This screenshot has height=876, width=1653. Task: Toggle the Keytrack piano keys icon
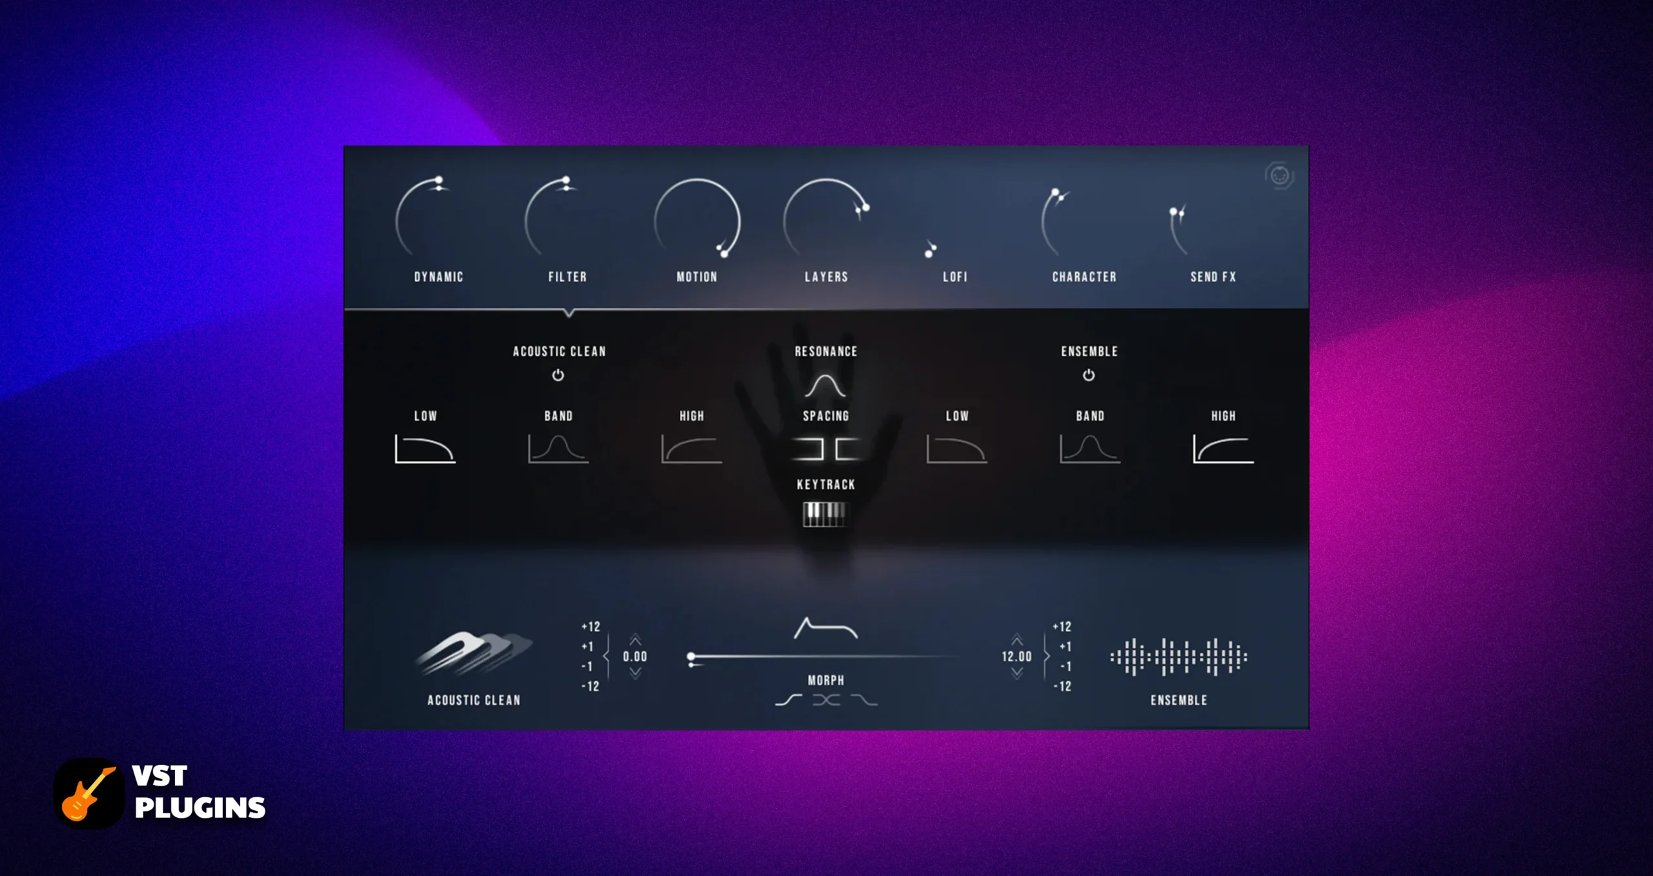point(825,514)
